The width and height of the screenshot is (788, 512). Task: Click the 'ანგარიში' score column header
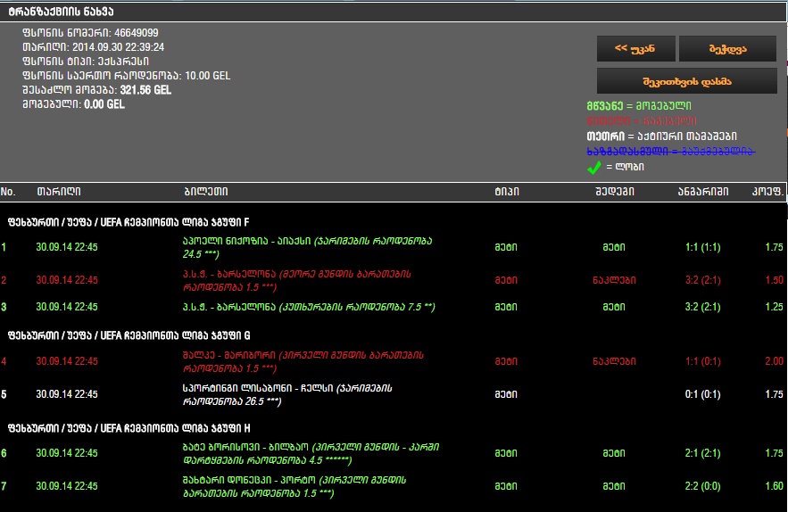[x=702, y=192]
